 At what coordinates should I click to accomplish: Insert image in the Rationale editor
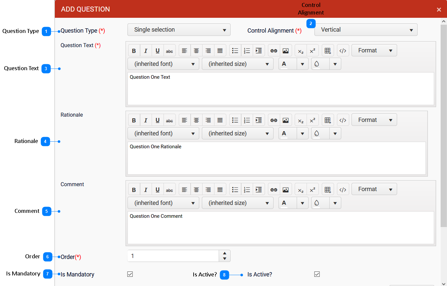tap(285, 120)
